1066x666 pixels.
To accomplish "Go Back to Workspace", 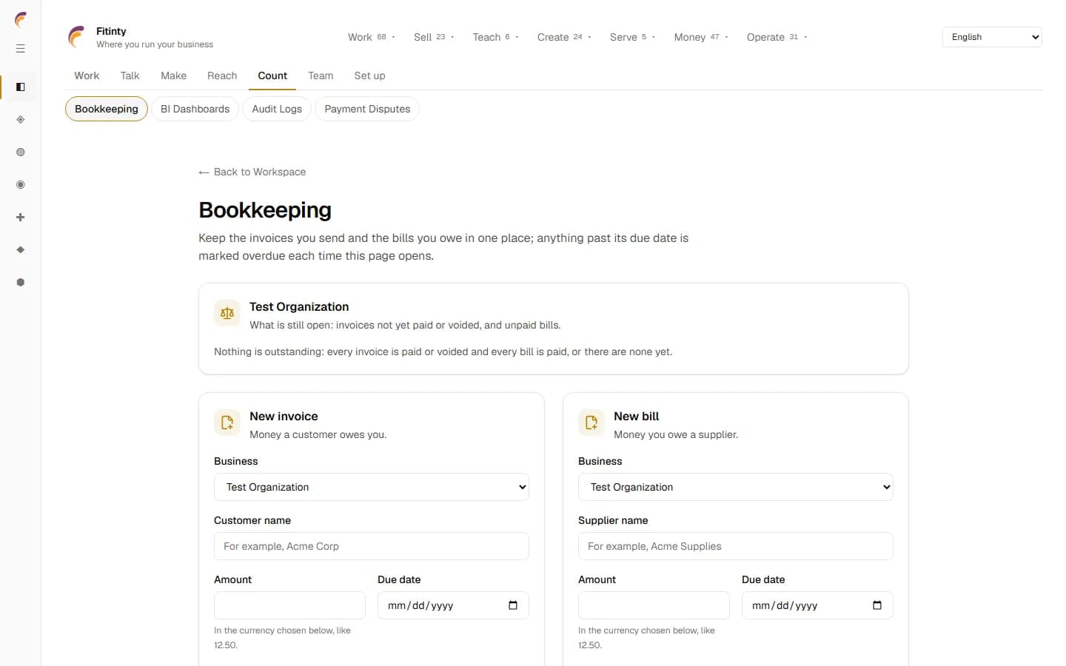I will click(x=252, y=172).
